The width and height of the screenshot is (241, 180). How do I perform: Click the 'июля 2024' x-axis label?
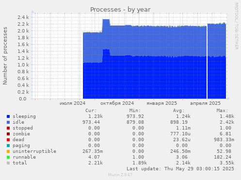[72, 103]
